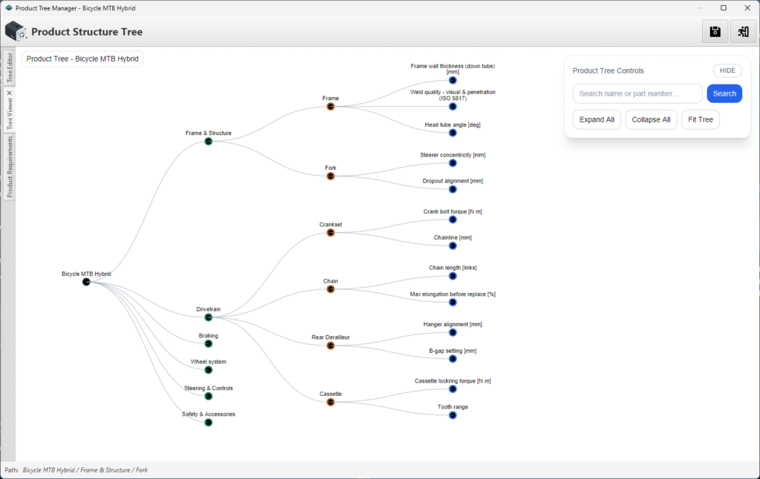Select the Chainline [mm] leaf node

pos(452,246)
